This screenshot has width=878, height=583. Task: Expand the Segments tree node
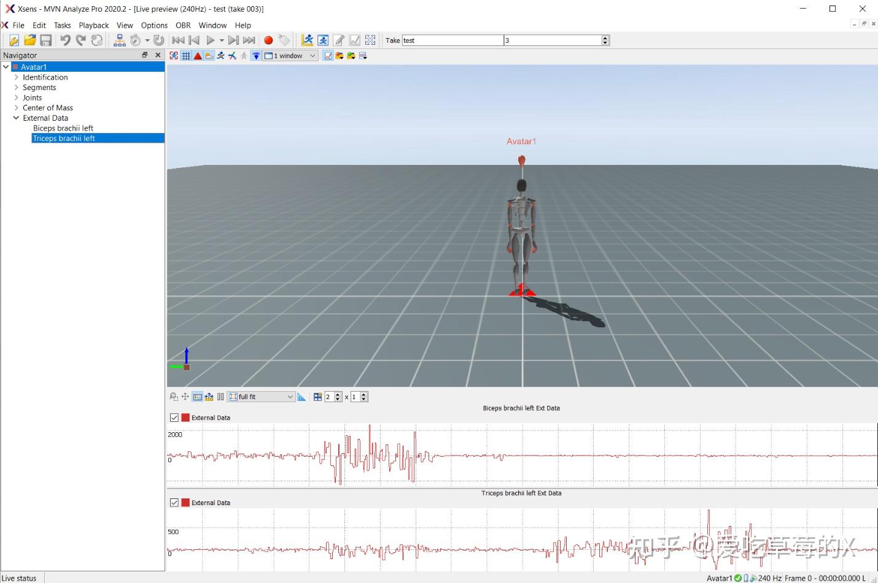click(x=17, y=88)
